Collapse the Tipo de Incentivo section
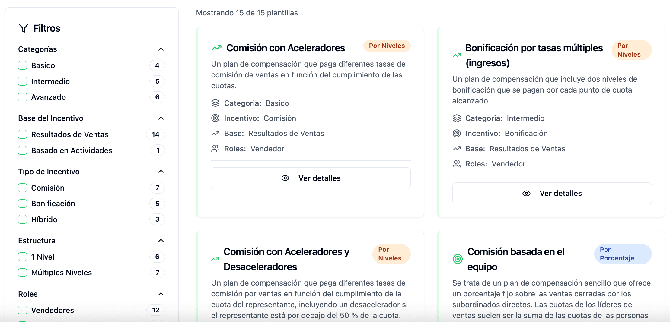 point(161,172)
